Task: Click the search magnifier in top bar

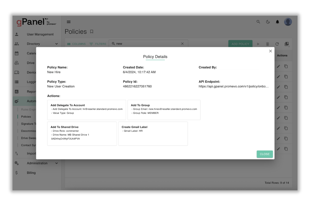Action: coord(258,22)
